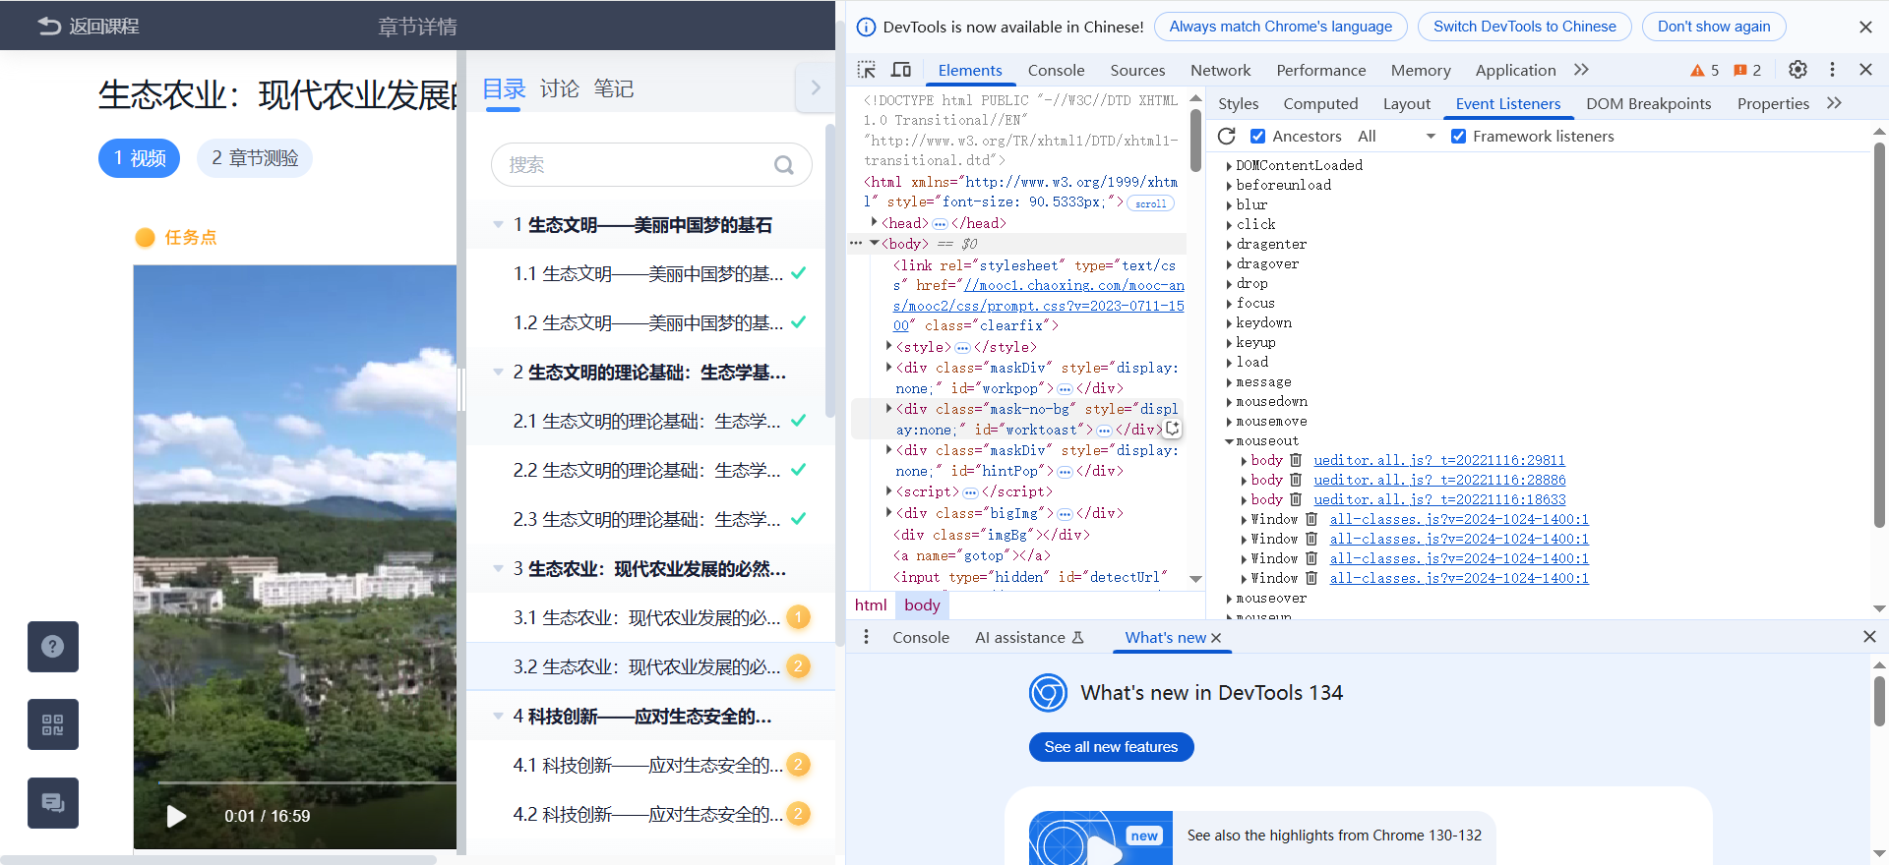Screen dimensions: 1889x865
Task: Refresh the event listeners list
Action: pyautogui.click(x=1226, y=136)
